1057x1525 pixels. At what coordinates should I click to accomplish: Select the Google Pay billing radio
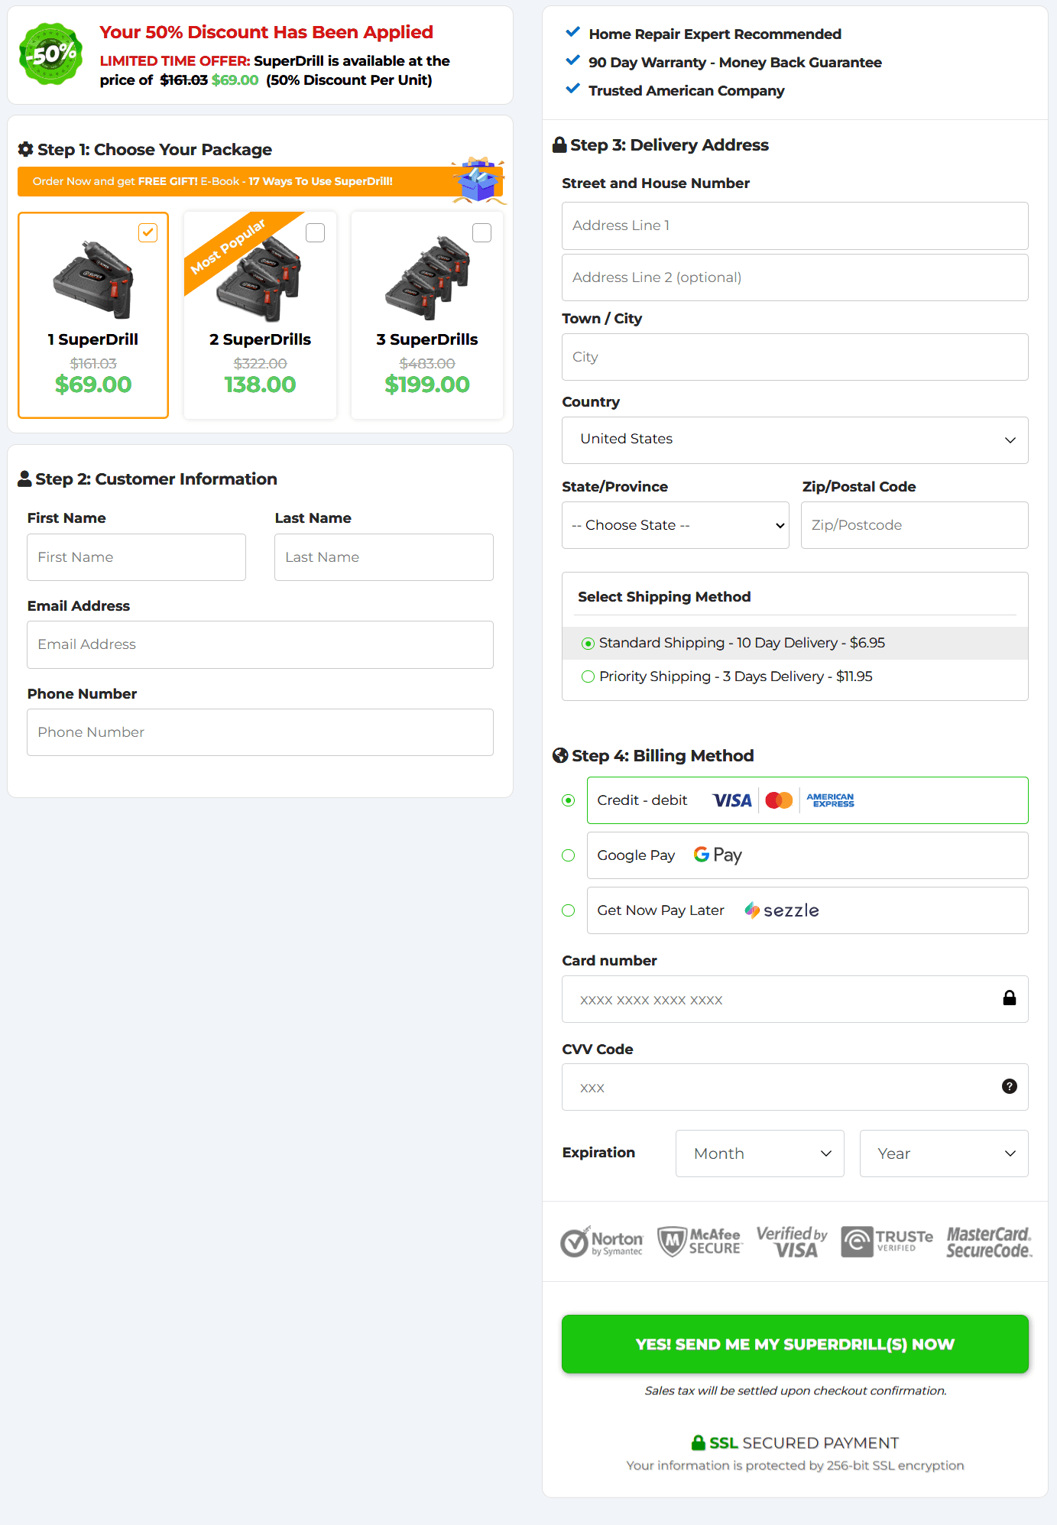pyautogui.click(x=568, y=855)
